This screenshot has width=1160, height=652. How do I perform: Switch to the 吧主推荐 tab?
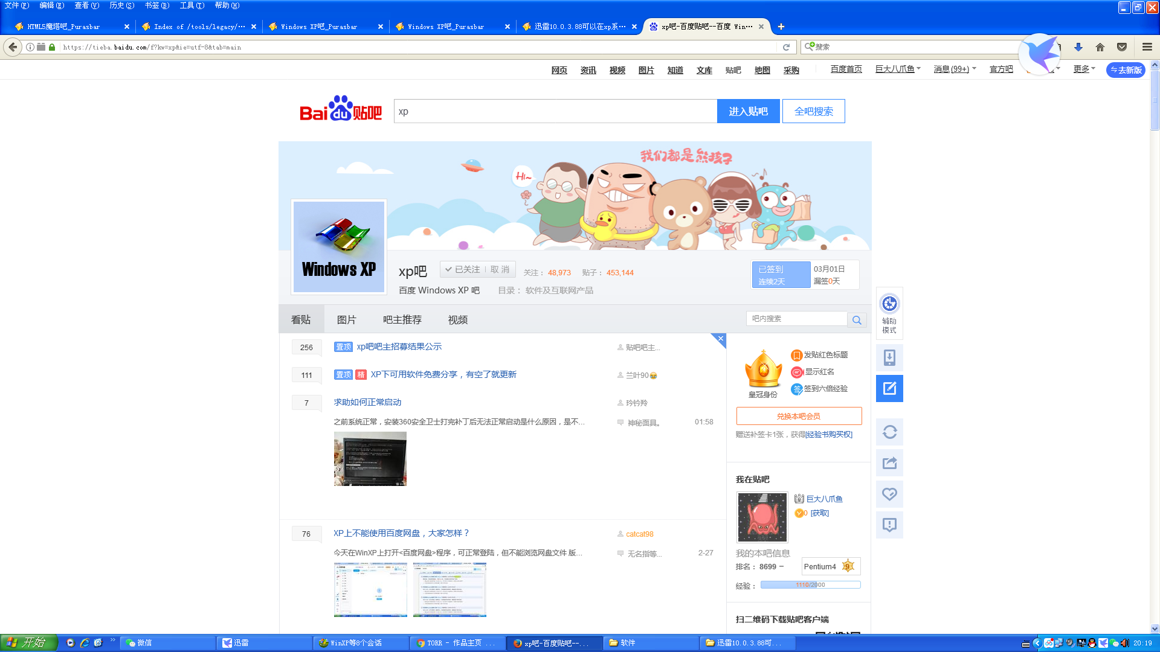(x=402, y=320)
